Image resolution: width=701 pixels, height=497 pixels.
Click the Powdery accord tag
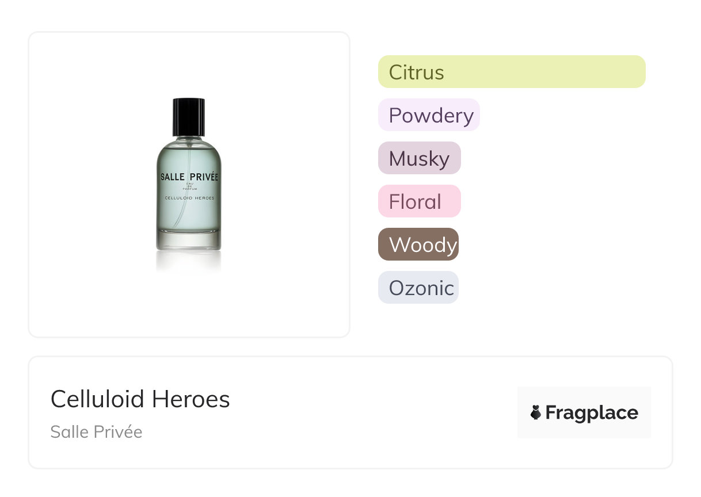(x=429, y=115)
